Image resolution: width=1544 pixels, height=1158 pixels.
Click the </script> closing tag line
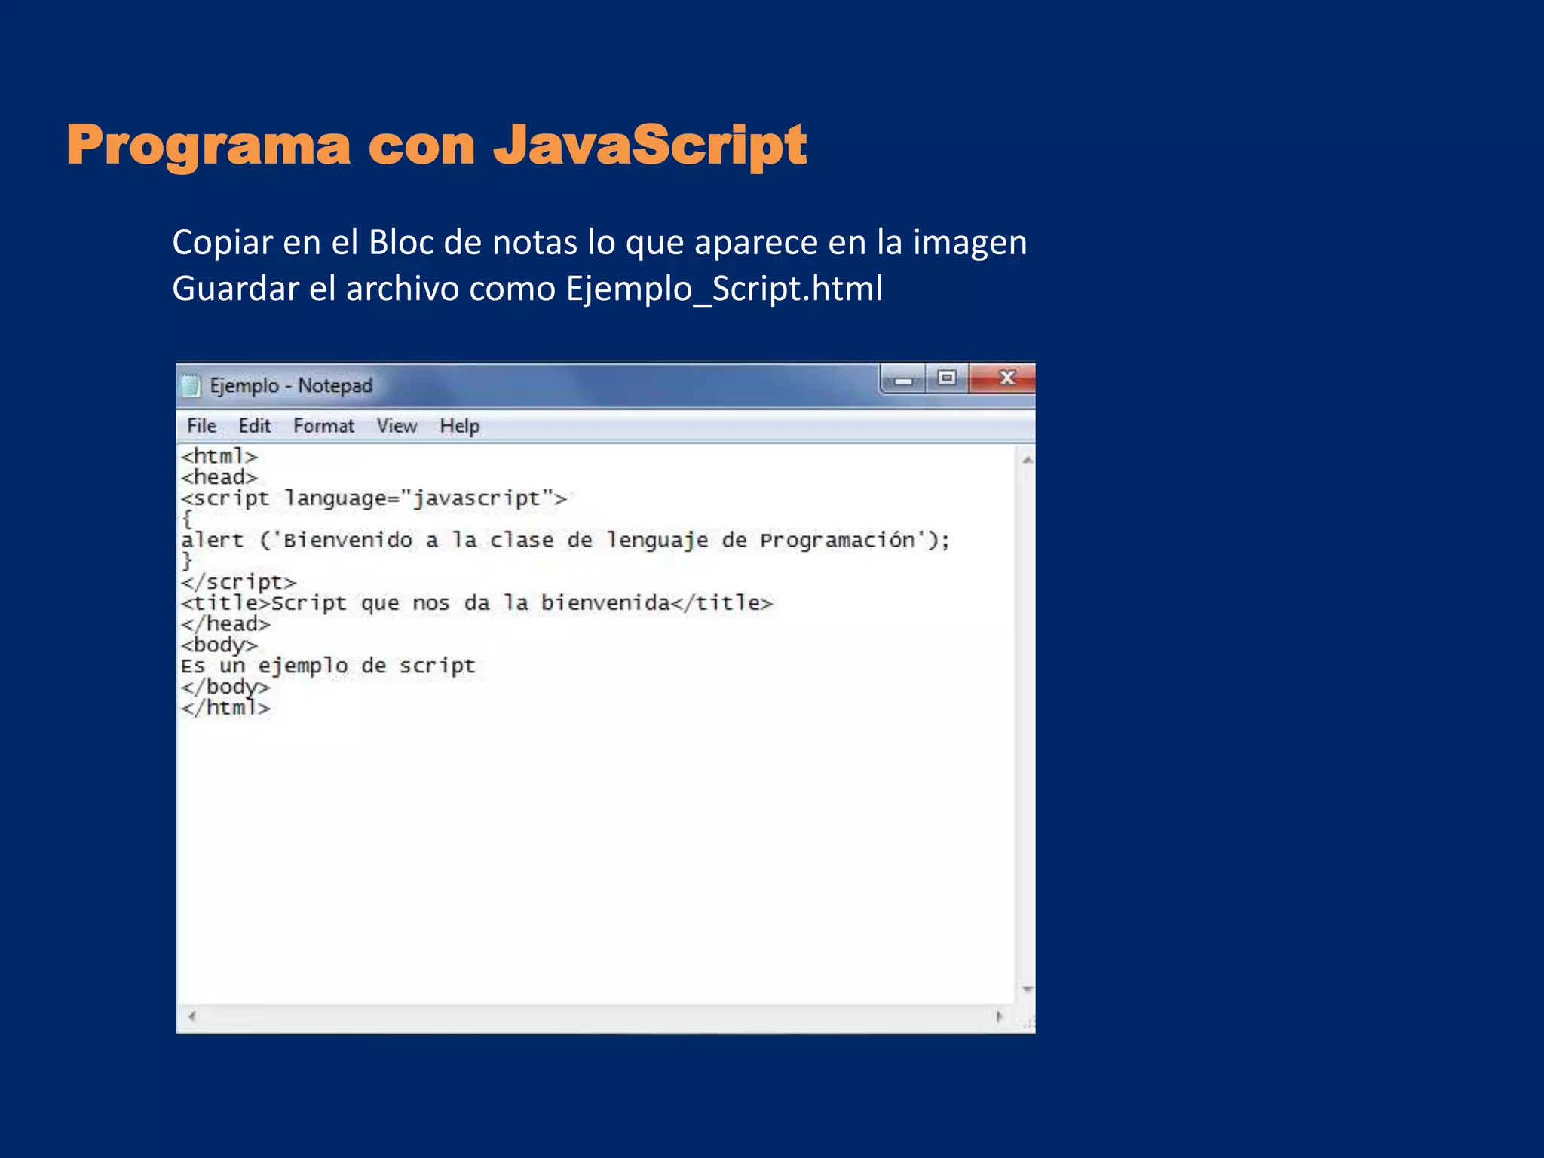pos(238,582)
